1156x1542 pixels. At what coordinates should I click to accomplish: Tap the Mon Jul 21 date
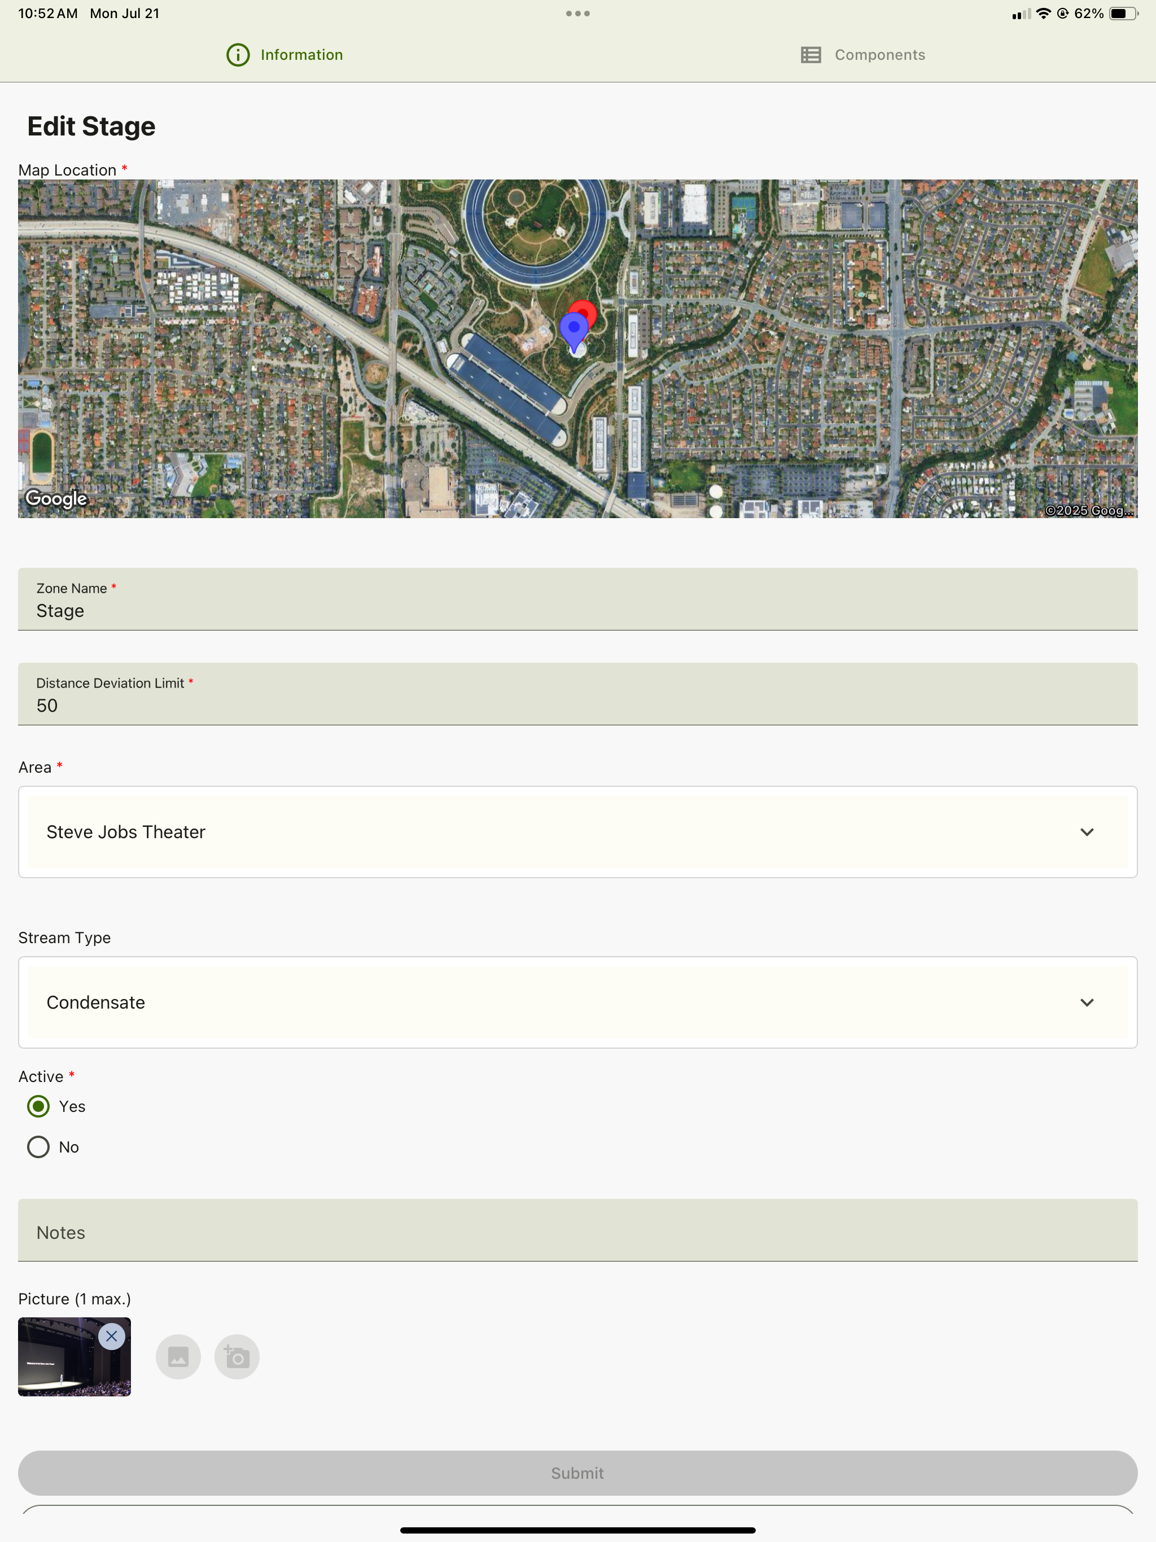pyautogui.click(x=125, y=13)
